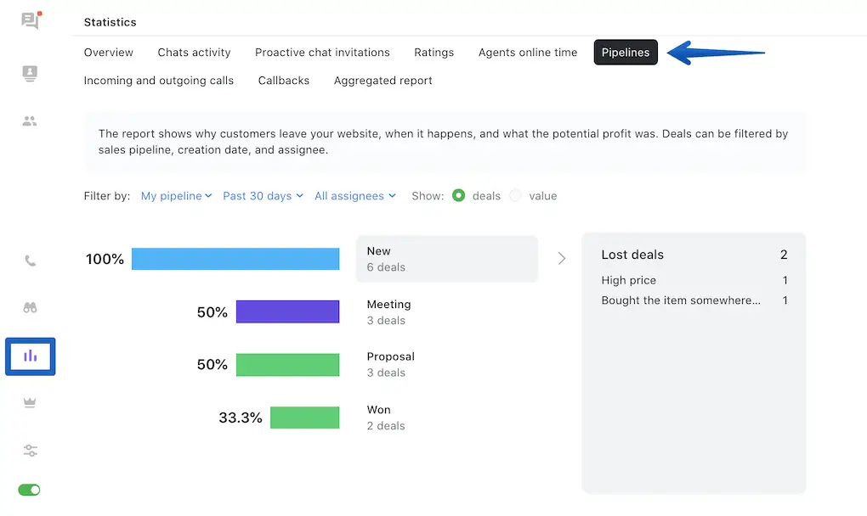Expand the Past 30 days dropdown
This screenshot has width=867, height=516.
coord(263,196)
